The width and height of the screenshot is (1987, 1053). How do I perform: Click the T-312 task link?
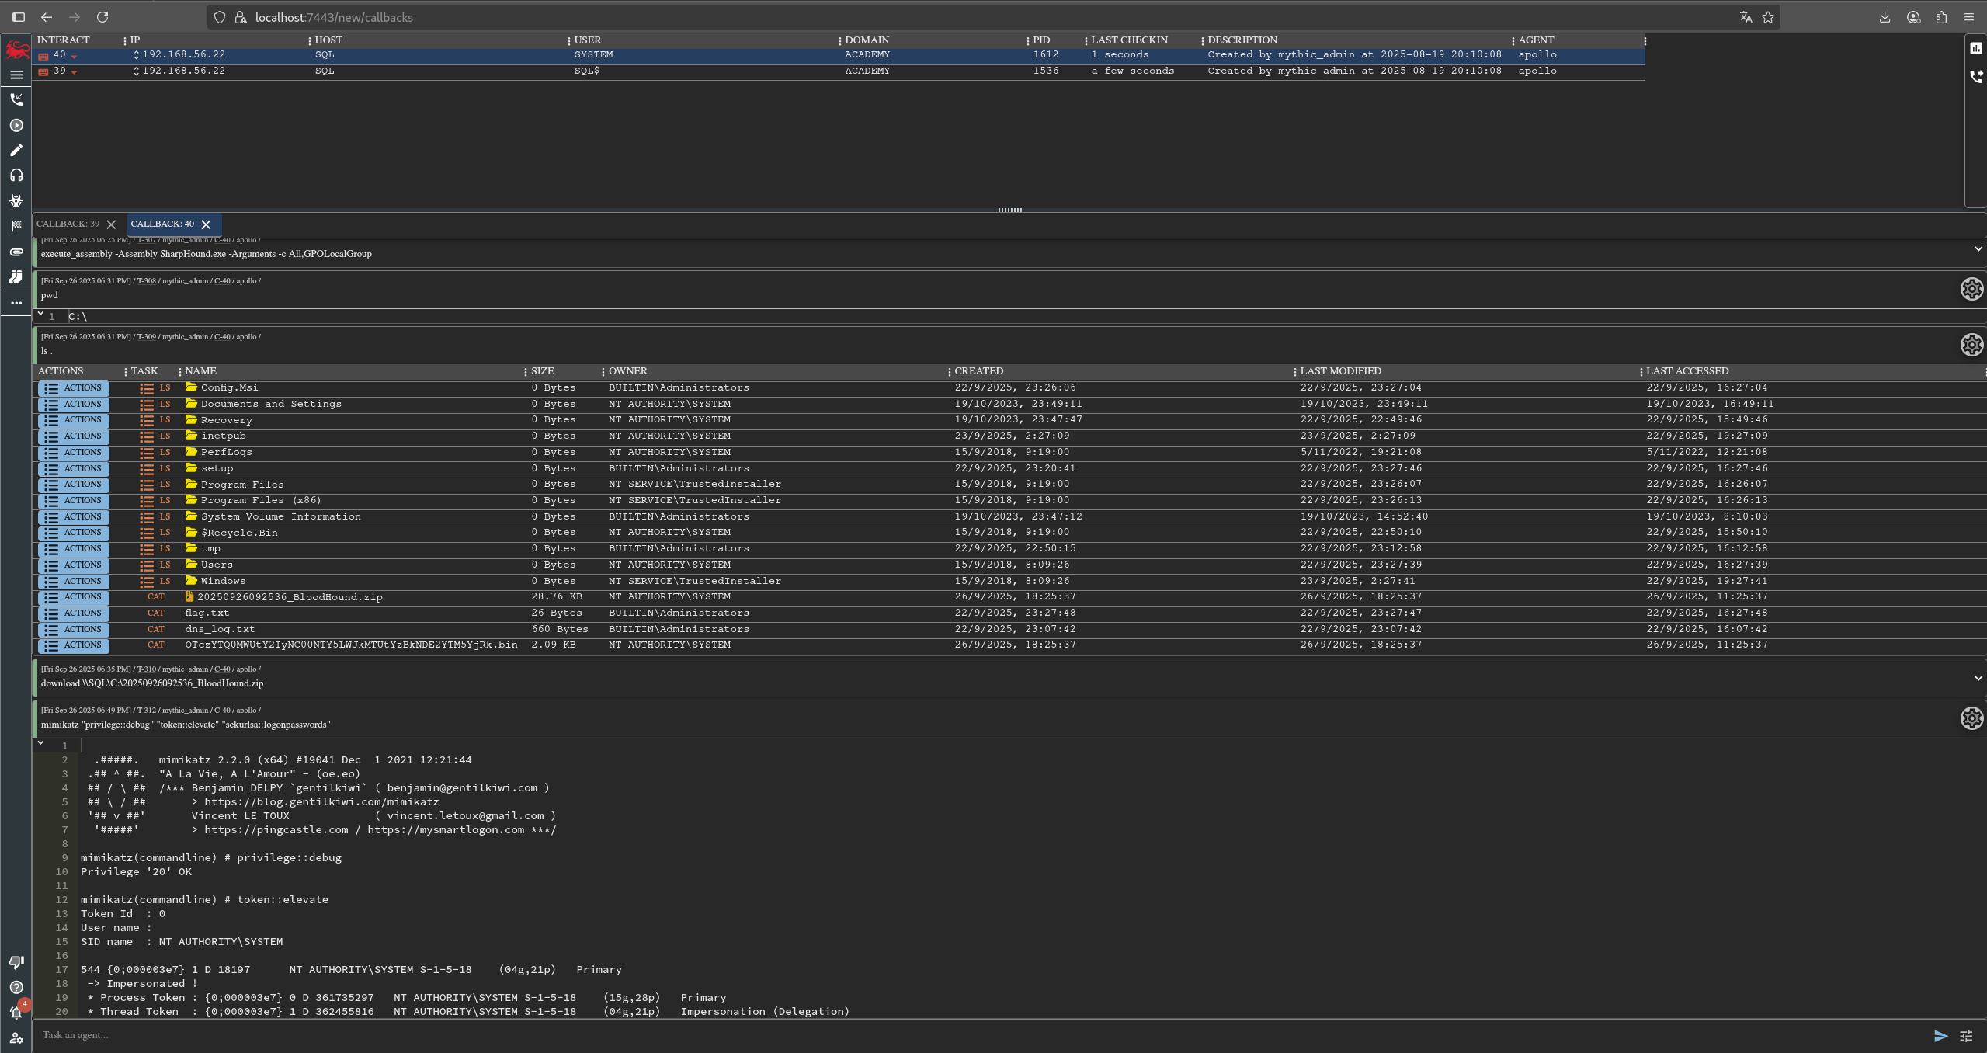146,710
